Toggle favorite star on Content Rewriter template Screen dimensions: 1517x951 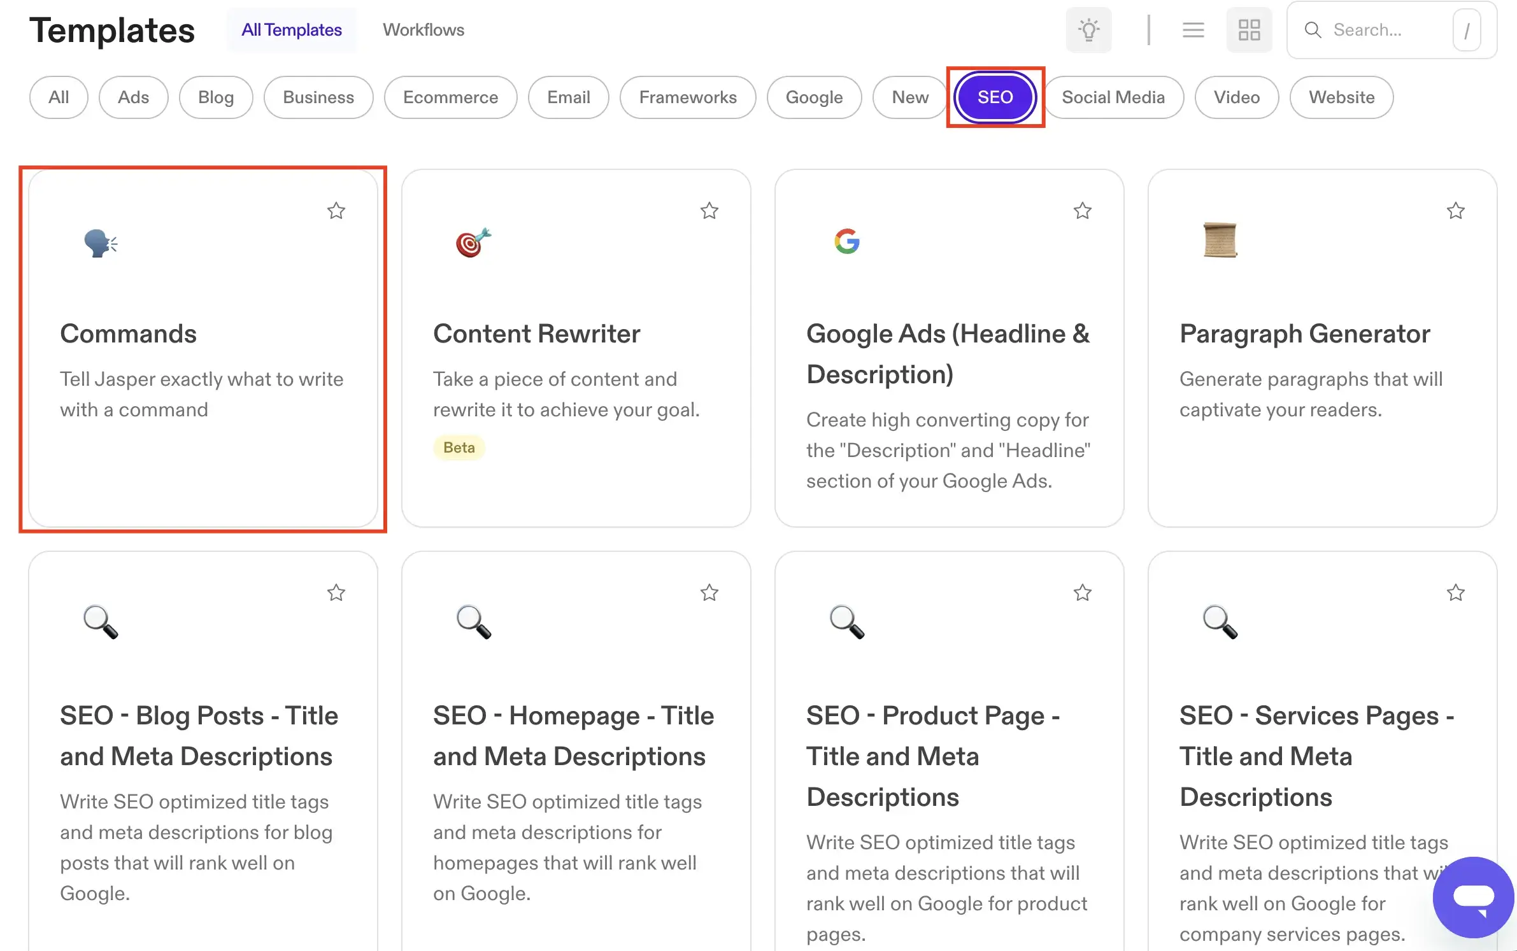click(710, 209)
